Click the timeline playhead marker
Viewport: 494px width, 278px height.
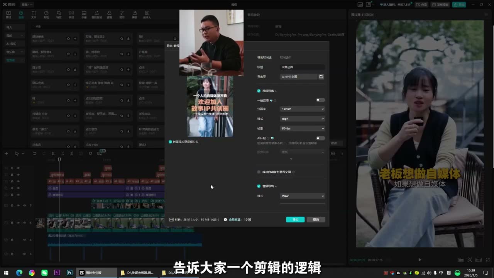(x=59, y=159)
